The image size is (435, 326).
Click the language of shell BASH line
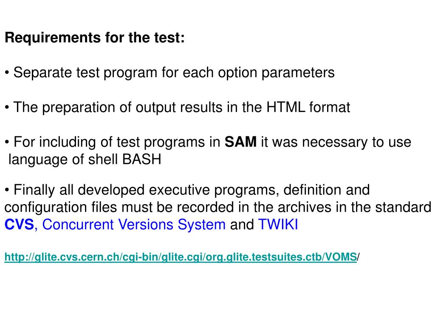pos(85,160)
